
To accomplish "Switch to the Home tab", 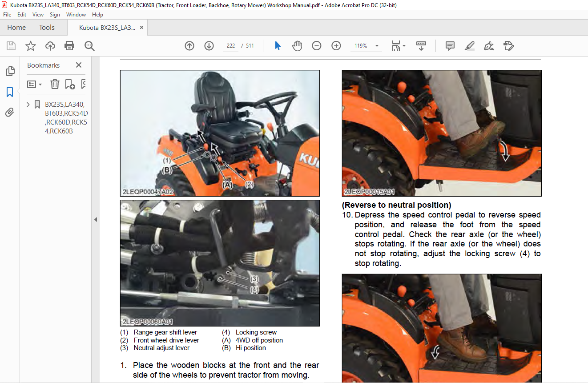I will (16, 28).
